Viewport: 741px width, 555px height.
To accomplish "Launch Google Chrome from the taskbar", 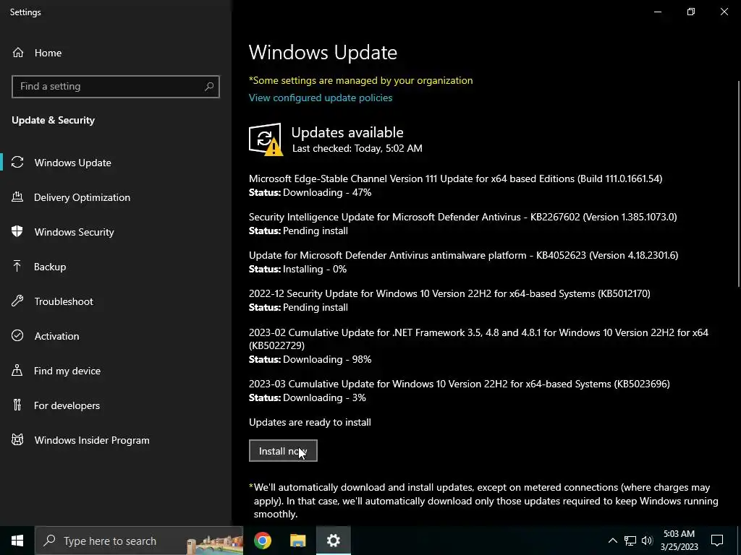I will point(263,541).
